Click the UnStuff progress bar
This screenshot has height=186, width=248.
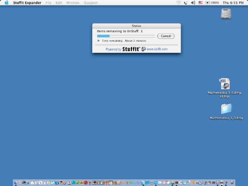[x=126, y=36]
